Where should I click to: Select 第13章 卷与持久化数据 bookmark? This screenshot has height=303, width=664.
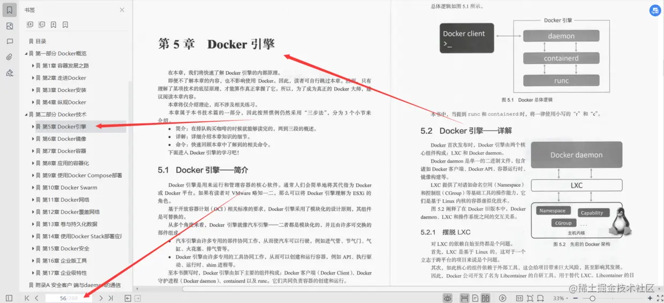(70, 224)
